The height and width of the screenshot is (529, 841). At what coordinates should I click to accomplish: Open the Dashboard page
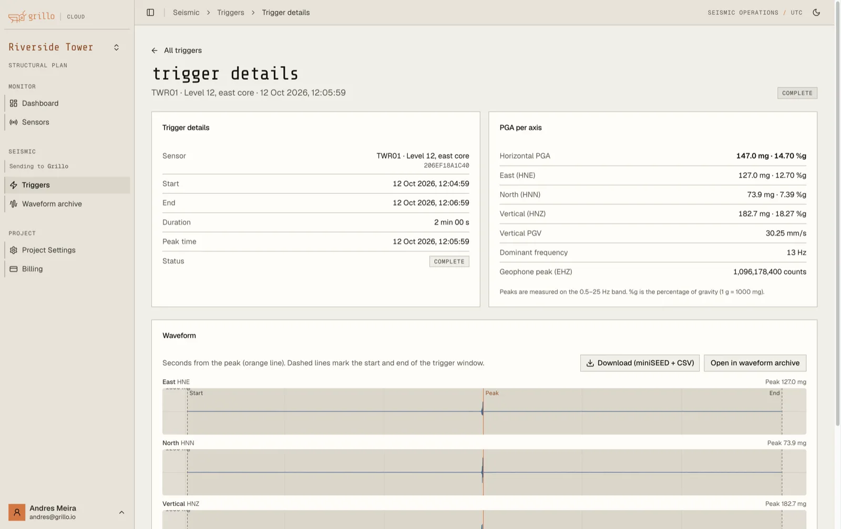tap(67, 103)
